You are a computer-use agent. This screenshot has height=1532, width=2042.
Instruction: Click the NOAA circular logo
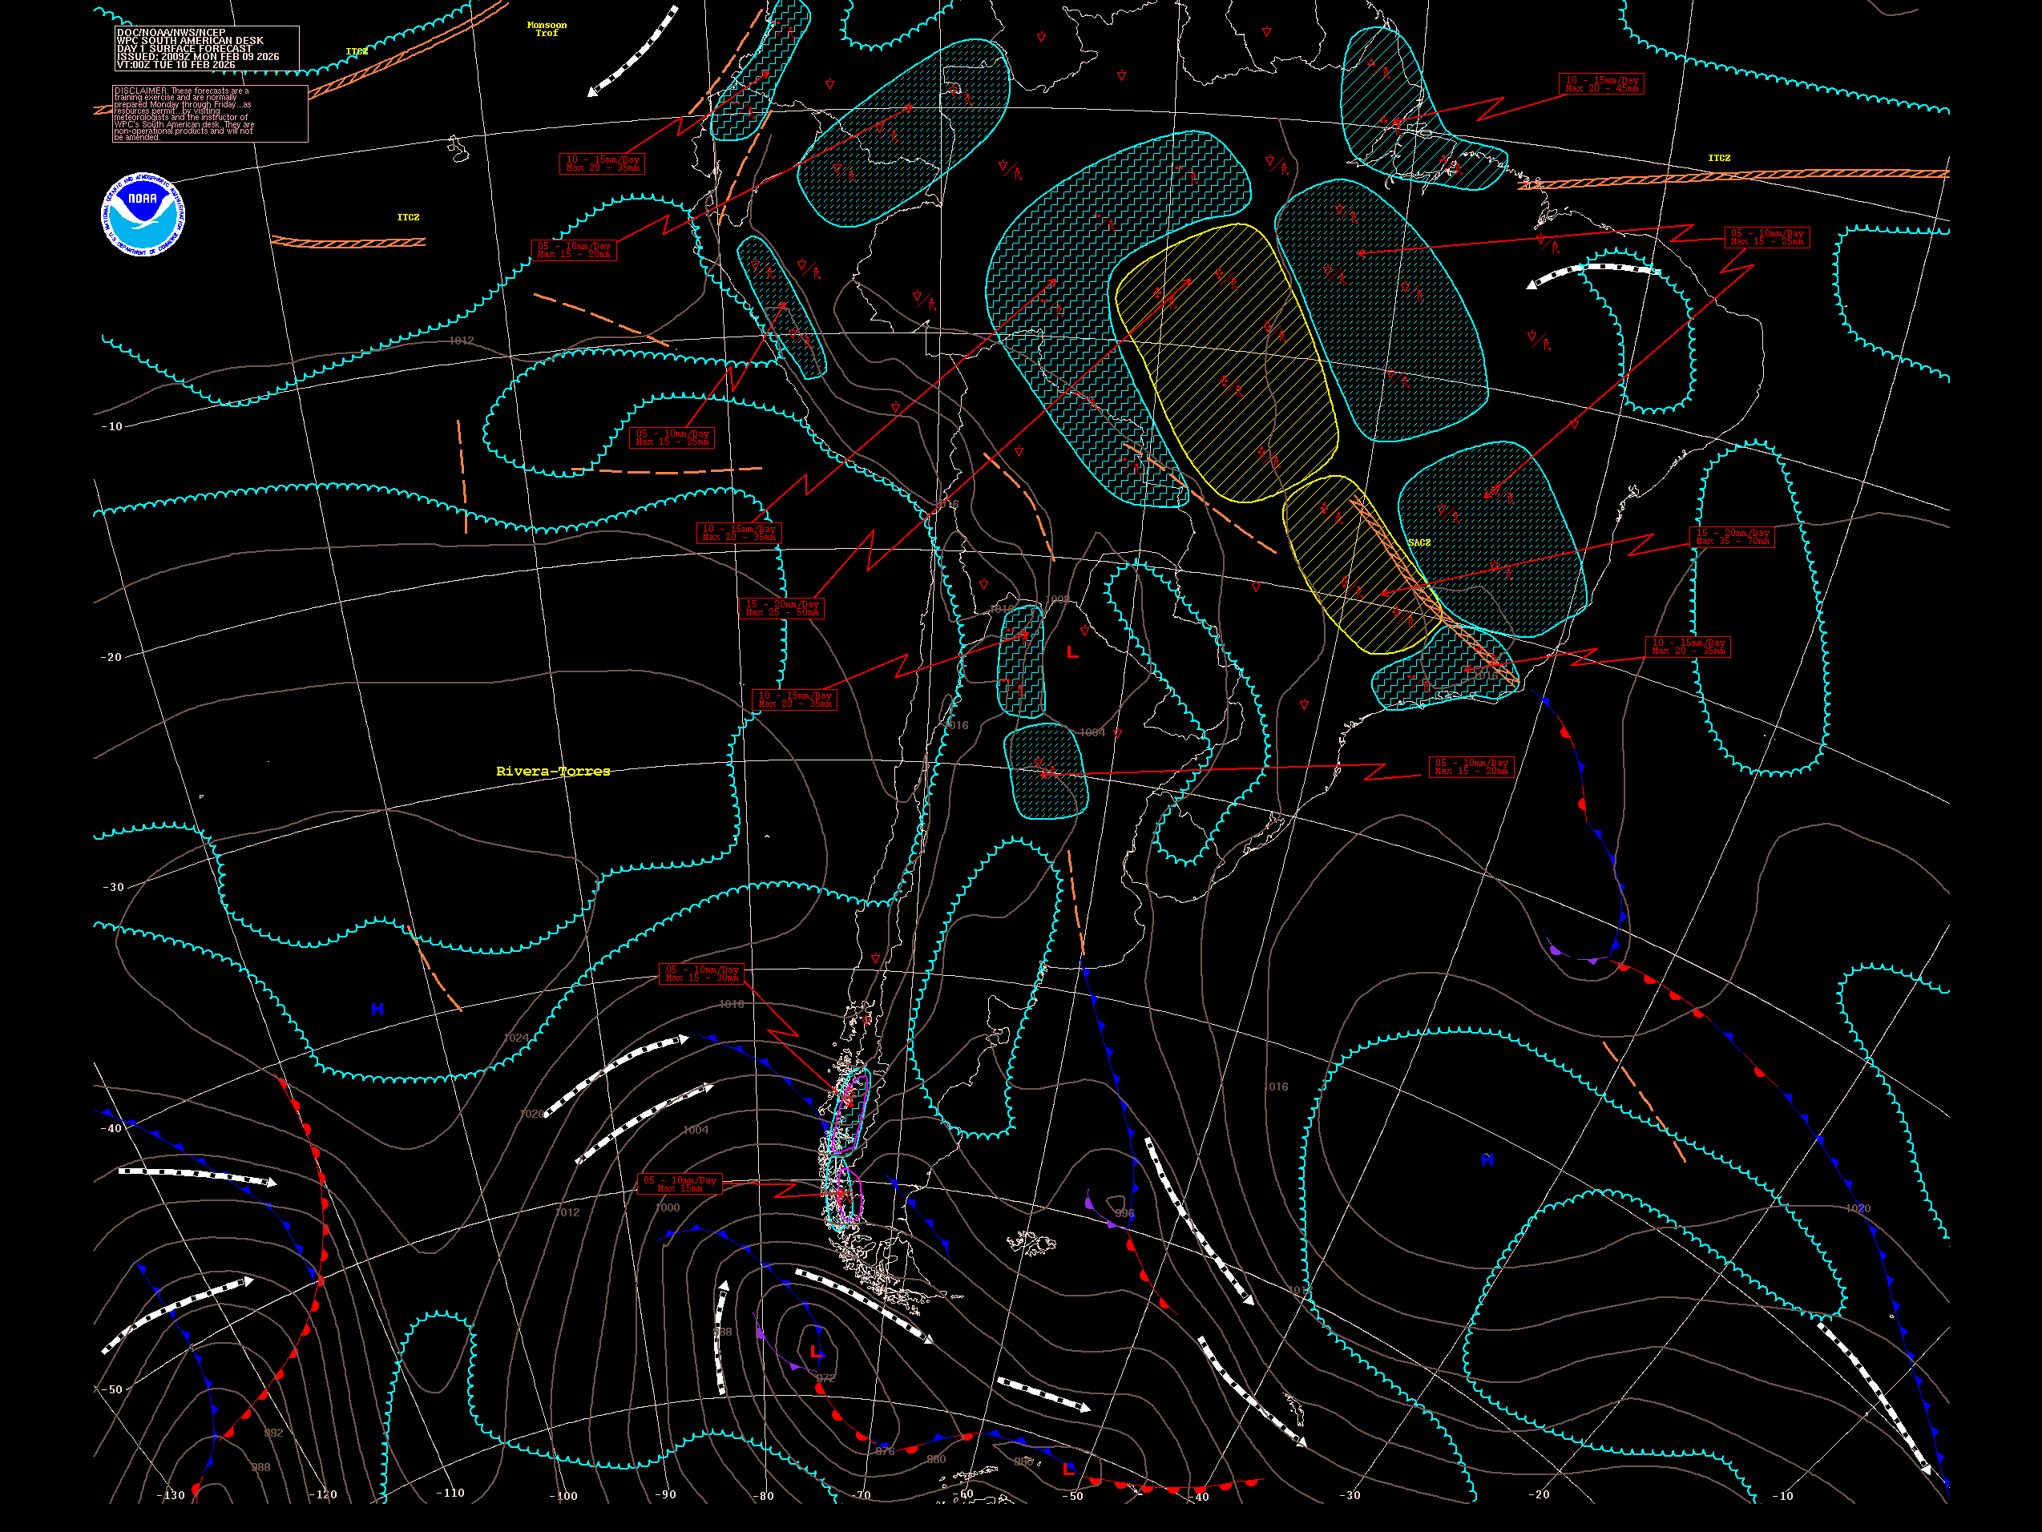[x=142, y=214]
